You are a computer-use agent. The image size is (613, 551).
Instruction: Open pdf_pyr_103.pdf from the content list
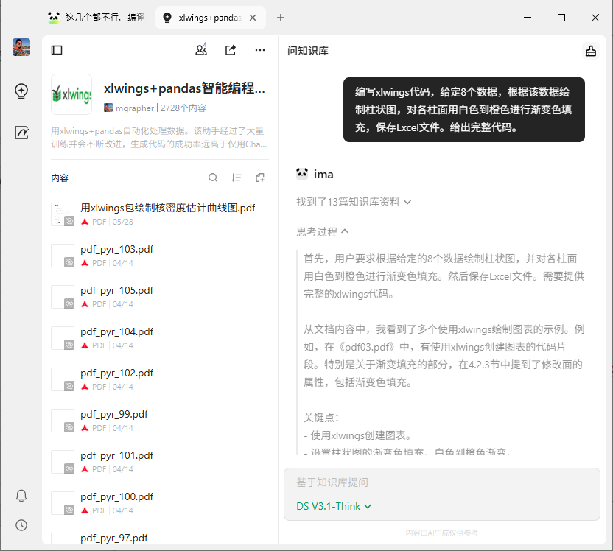(118, 250)
